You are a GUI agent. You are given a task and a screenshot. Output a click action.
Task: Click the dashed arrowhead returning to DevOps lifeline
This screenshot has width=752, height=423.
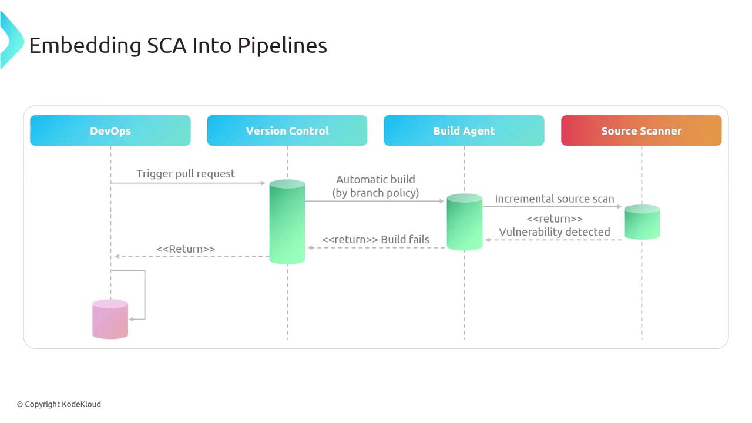[117, 256]
